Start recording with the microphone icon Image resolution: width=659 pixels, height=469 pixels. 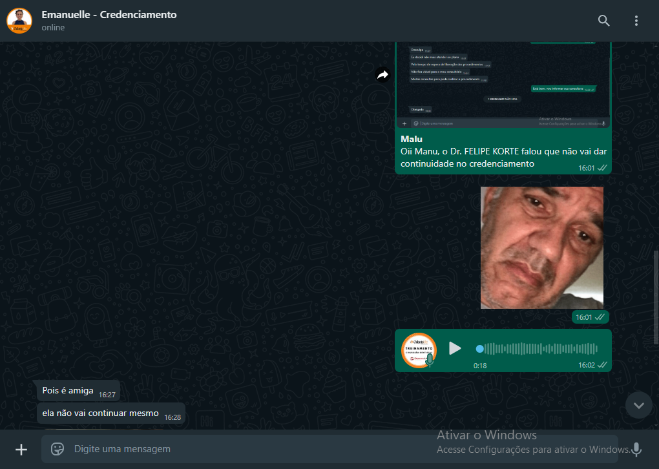(x=637, y=449)
